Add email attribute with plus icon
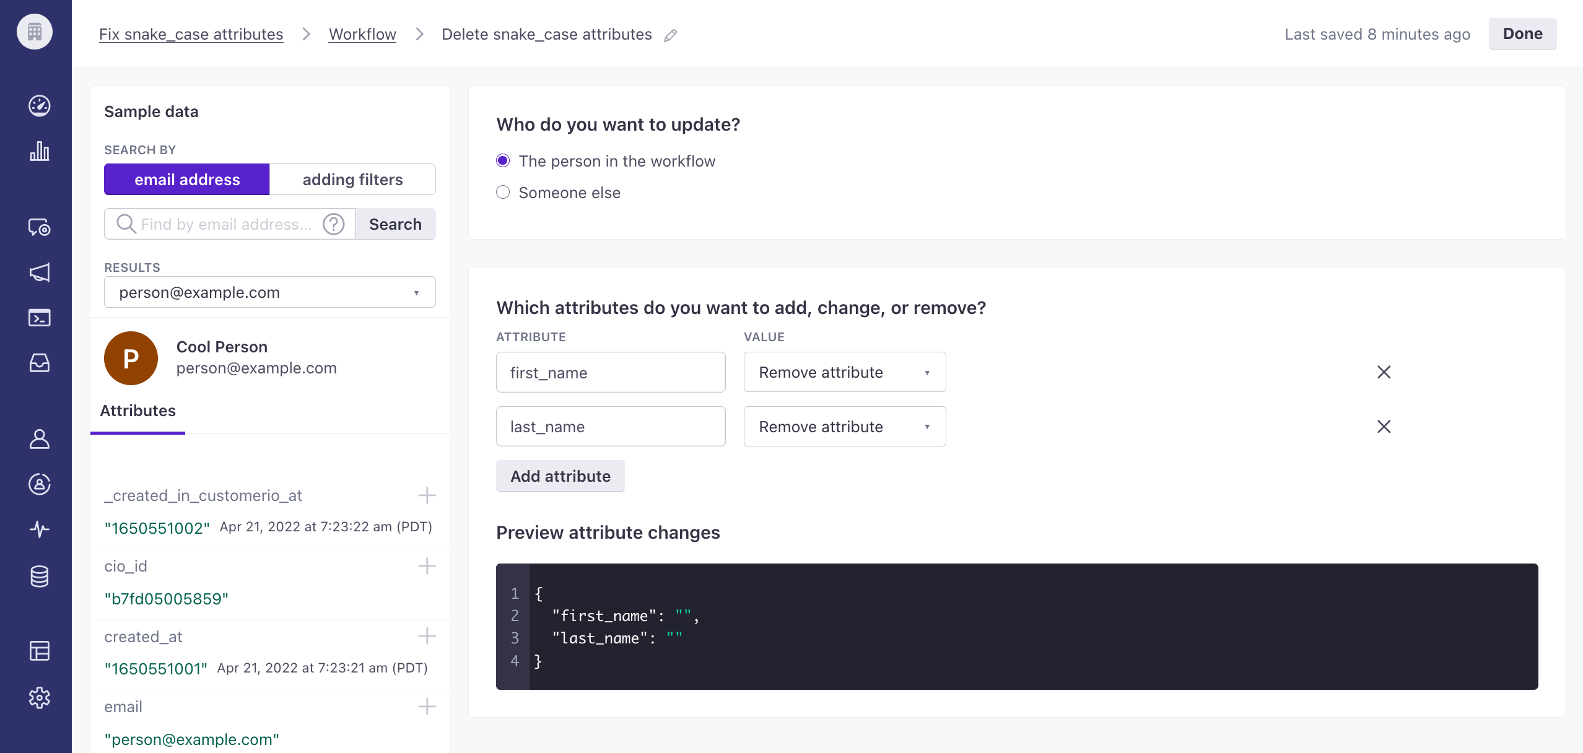 427,707
